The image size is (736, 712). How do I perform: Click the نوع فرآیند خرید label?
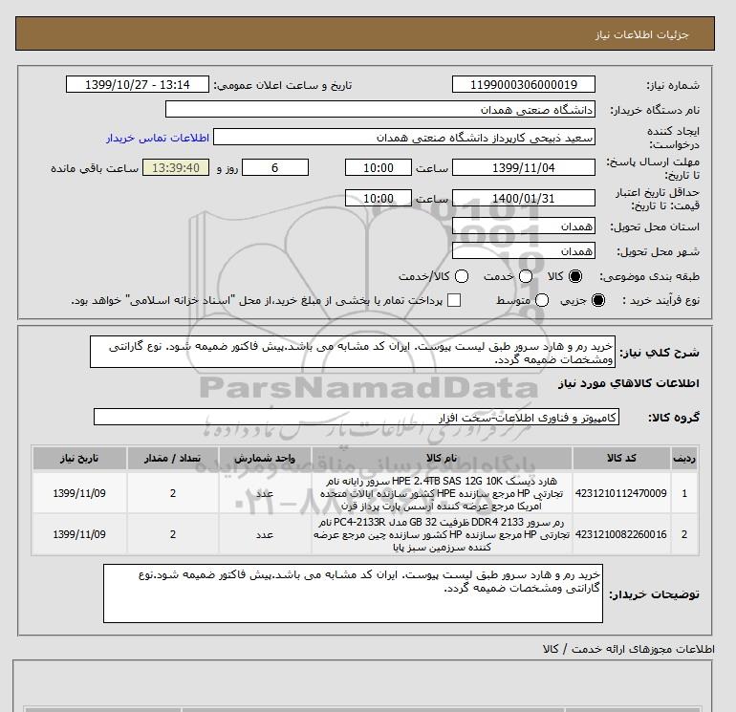[660, 300]
